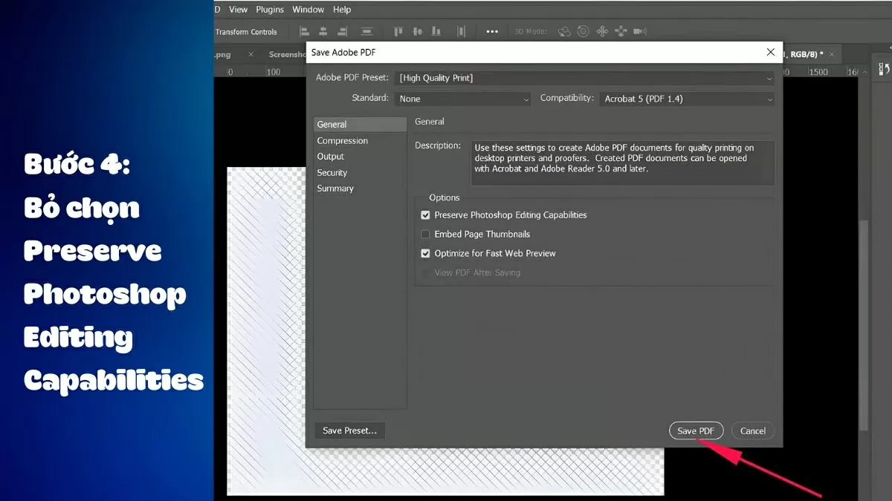Click the align horizontal centers icon
The height and width of the screenshot is (501, 892).
[x=323, y=31]
